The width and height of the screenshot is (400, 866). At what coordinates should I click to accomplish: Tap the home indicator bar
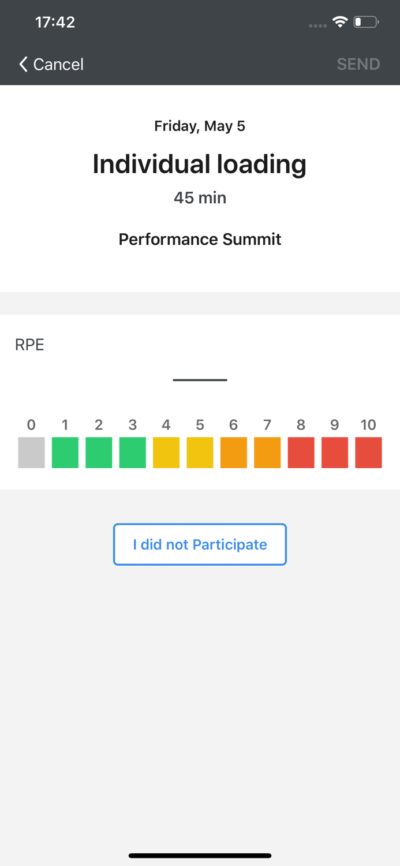[x=200, y=856]
